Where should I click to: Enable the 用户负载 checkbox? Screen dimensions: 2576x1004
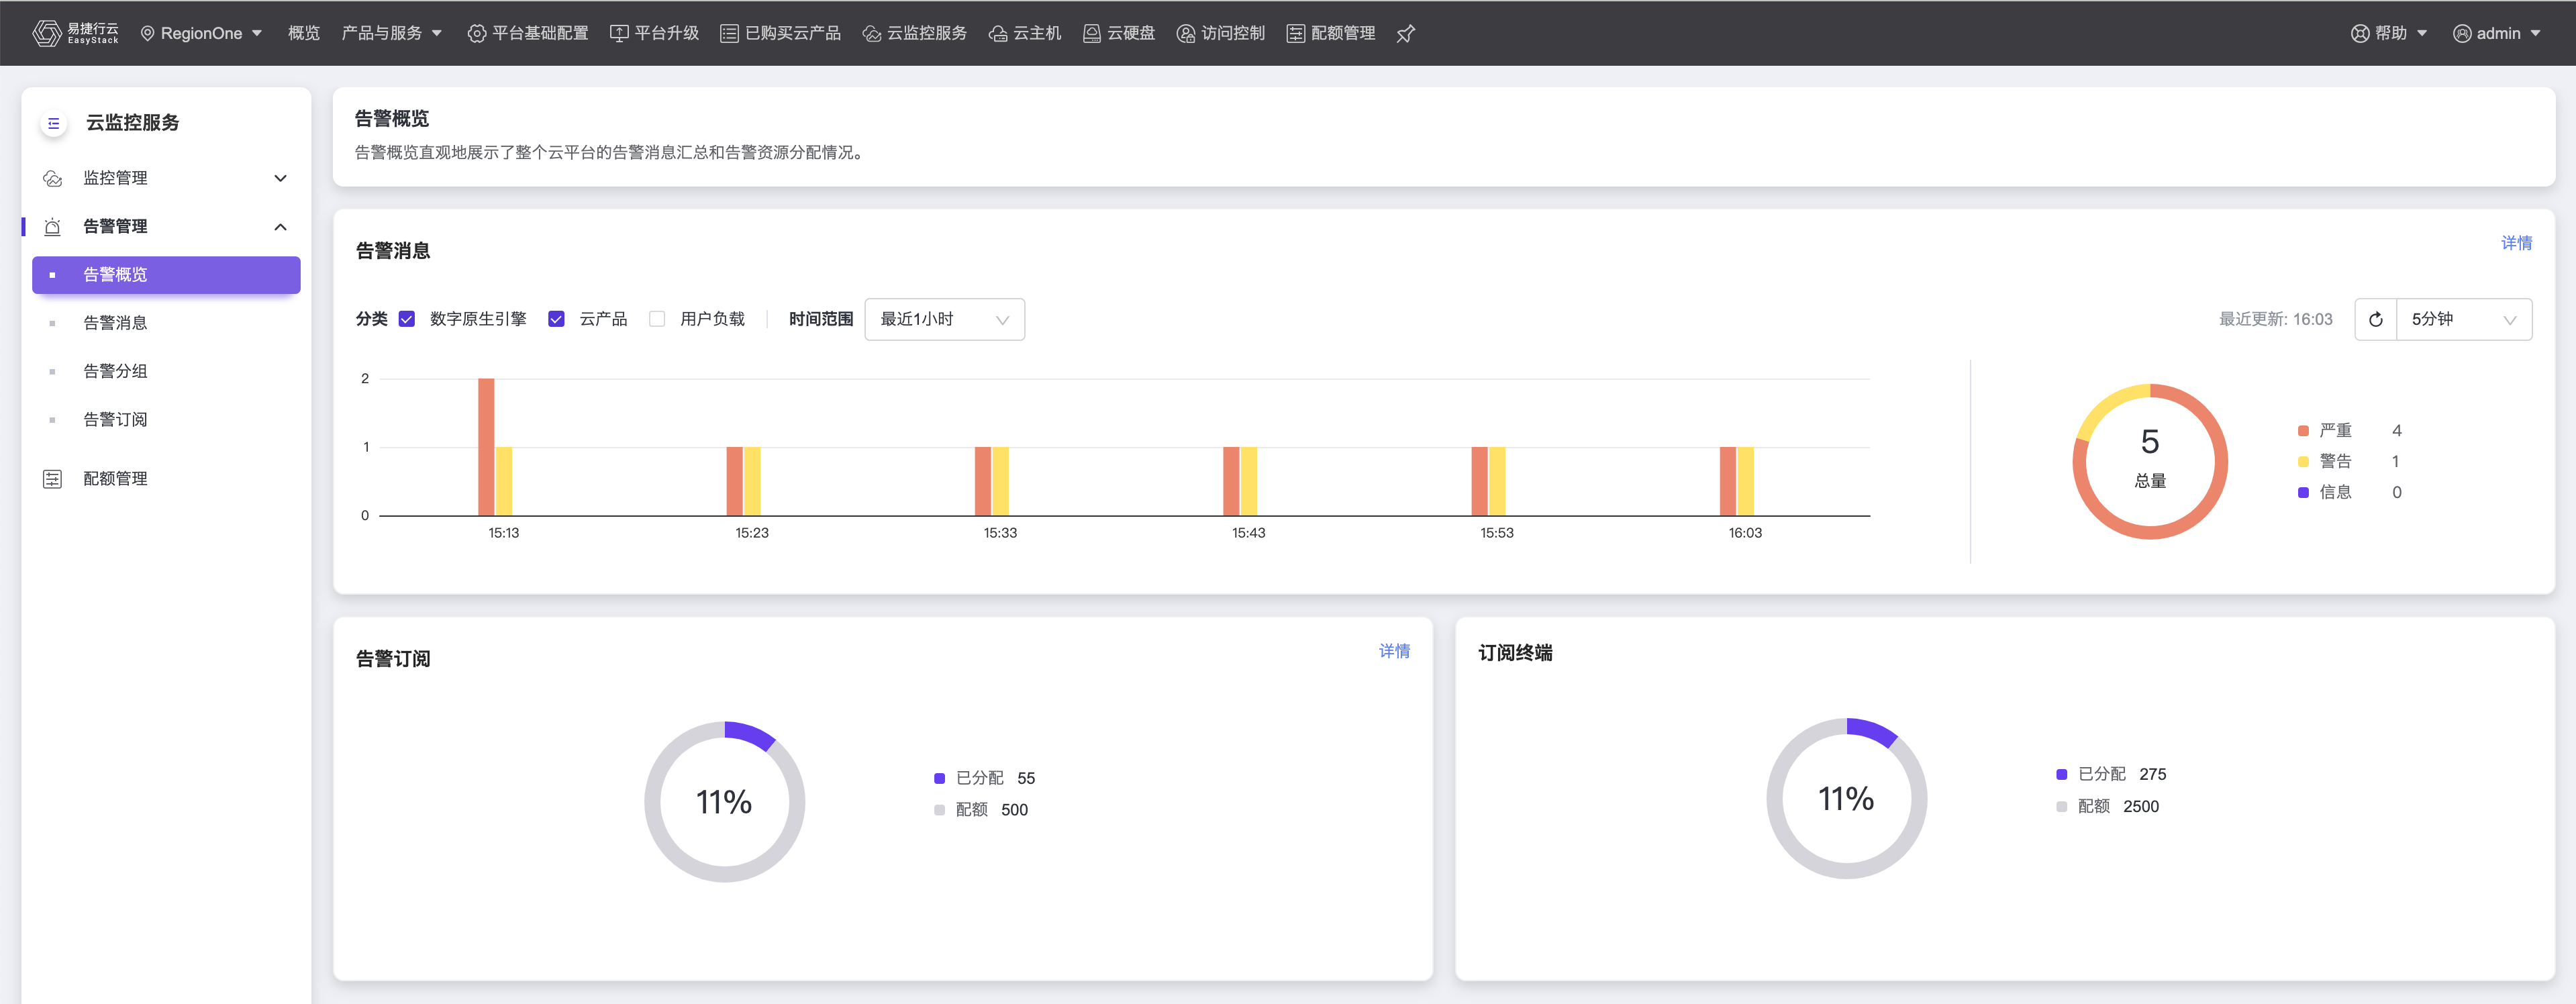tap(657, 319)
